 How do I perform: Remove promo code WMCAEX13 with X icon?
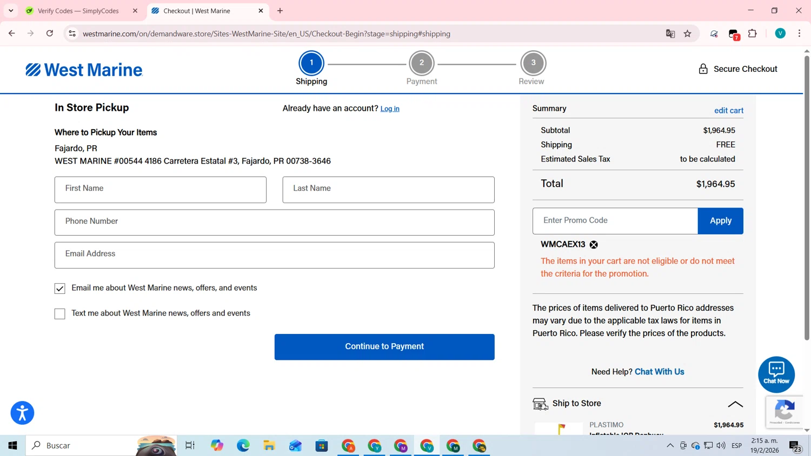pos(594,245)
